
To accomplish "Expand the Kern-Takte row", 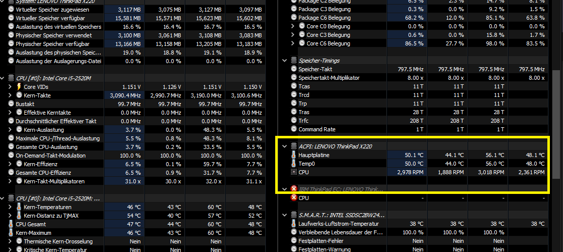I will point(10,95).
